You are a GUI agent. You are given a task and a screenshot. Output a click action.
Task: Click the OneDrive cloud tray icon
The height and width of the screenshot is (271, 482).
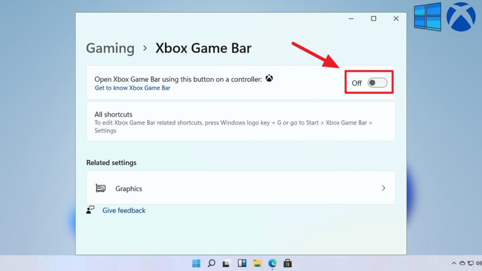[462, 263]
